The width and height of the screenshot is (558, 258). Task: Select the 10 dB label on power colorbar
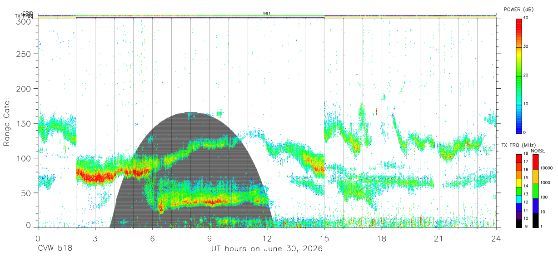click(526, 104)
